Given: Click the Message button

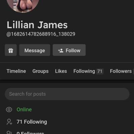Looking at the screenshot, I should (x=35, y=50).
